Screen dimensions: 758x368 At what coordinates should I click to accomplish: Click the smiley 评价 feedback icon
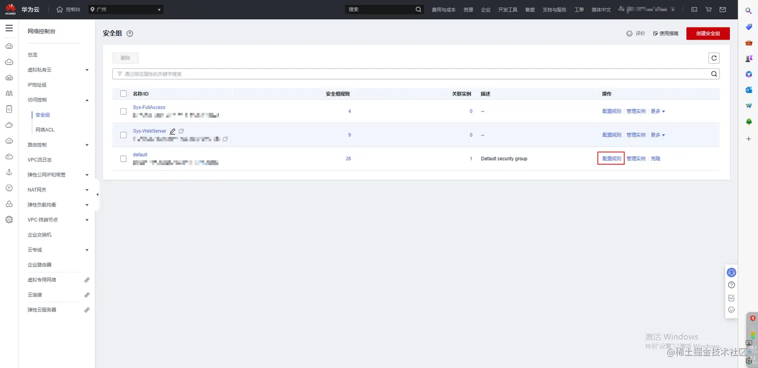coord(629,34)
